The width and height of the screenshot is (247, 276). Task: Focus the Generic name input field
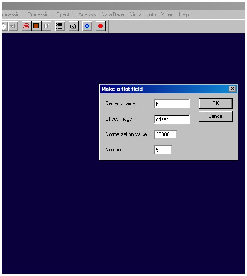pos(172,104)
